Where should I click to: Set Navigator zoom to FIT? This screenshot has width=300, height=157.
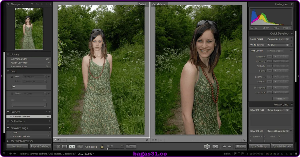[32, 4]
